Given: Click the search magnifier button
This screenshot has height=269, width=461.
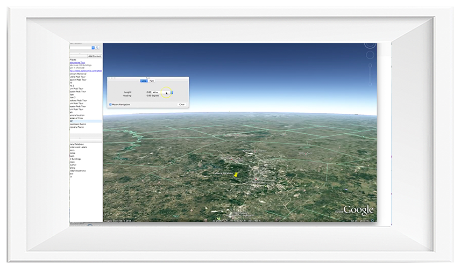Looking at the screenshot, I should [97, 48].
